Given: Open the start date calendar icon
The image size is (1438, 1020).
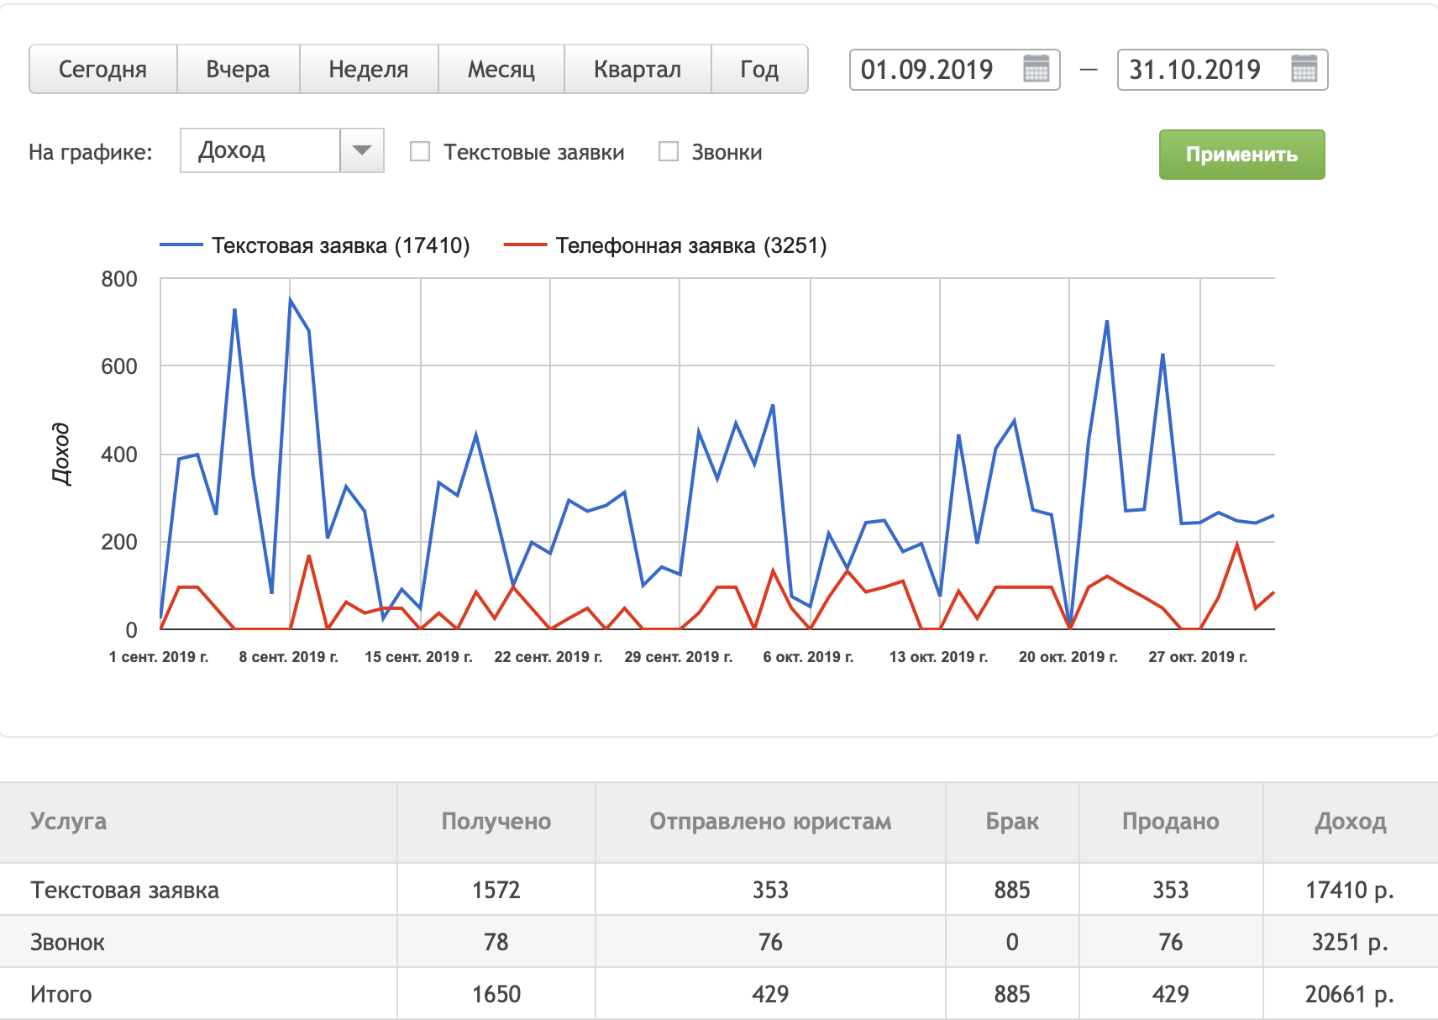Looking at the screenshot, I should click(1037, 69).
